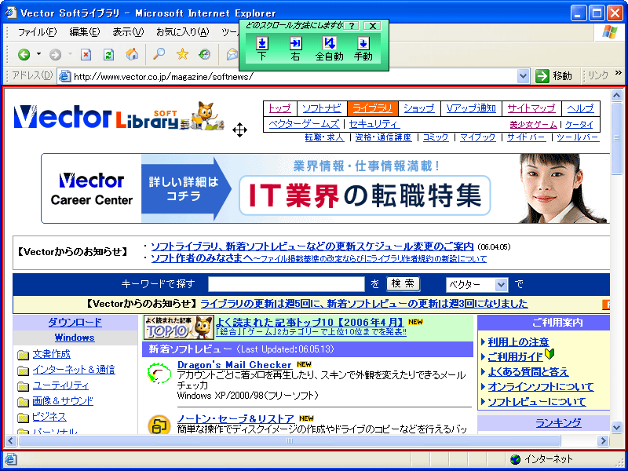Open the ご利用ガイド link

(515, 356)
